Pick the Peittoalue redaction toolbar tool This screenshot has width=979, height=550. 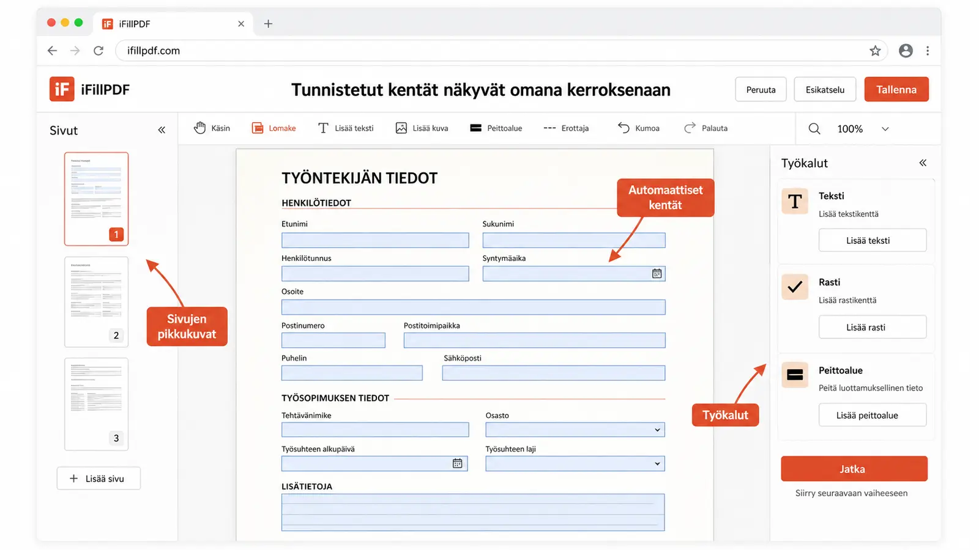pos(496,128)
